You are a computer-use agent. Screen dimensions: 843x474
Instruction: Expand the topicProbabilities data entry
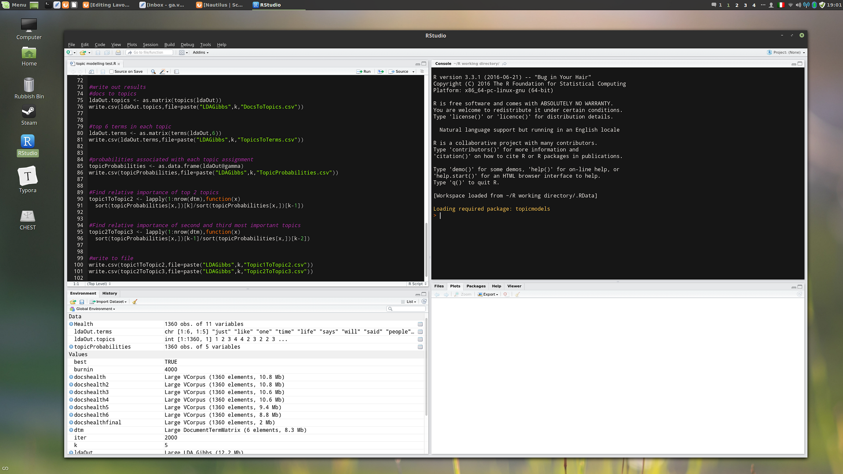pyautogui.click(x=71, y=347)
